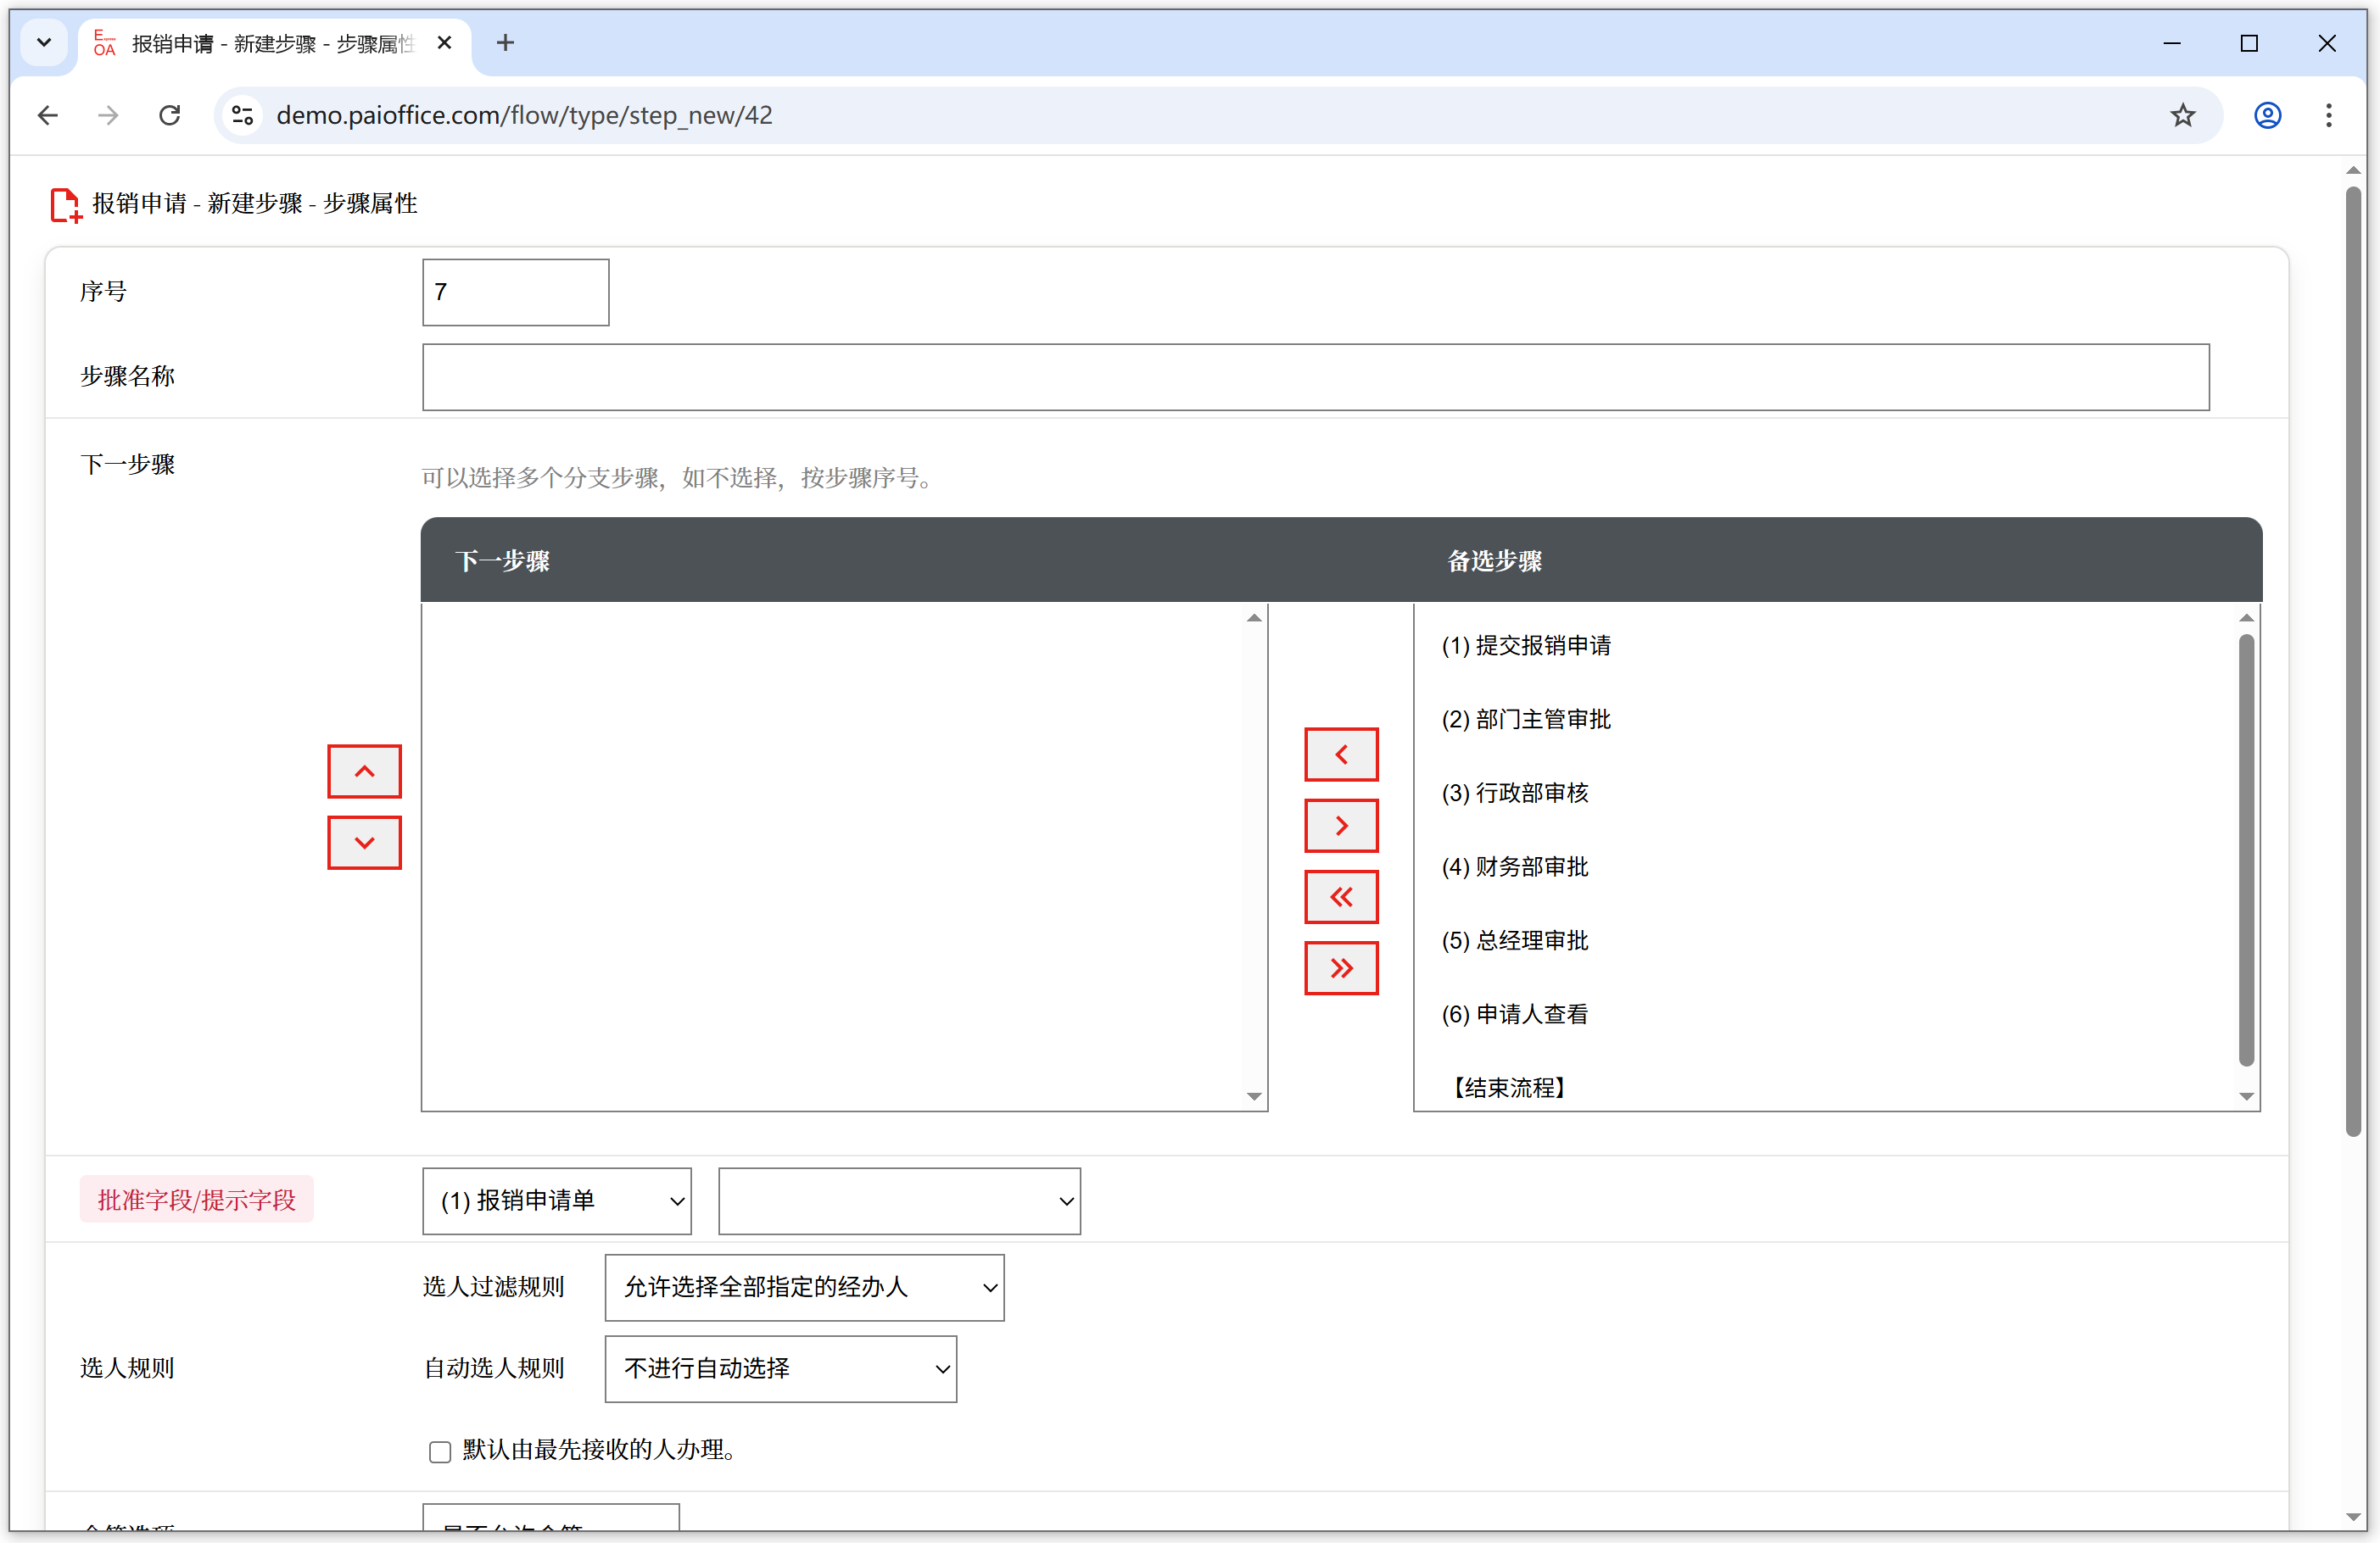
Task: Click the single right arrow transfer button
Action: pyautogui.click(x=1341, y=826)
